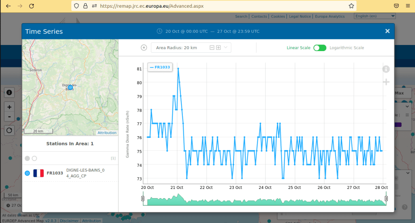Increase area radius with the plus icon
The image size is (415, 223).
(x=218, y=48)
